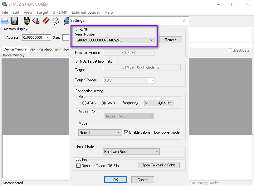Open the Reset Mode Hardware Reset dropdown

(131, 151)
